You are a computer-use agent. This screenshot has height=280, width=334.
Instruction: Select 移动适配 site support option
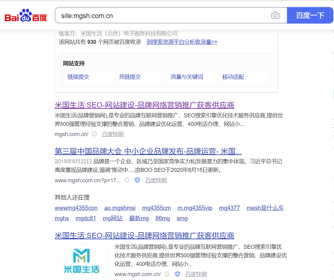click(233, 77)
